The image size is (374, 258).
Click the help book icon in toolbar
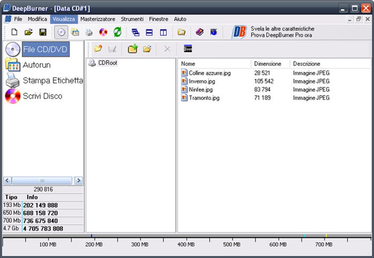click(x=199, y=32)
